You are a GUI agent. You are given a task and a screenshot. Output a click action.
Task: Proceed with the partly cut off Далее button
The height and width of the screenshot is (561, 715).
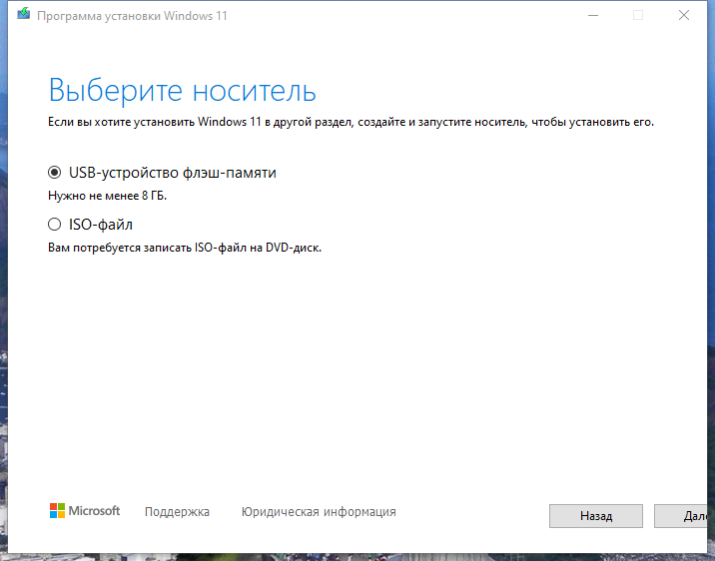click(681, 516)
